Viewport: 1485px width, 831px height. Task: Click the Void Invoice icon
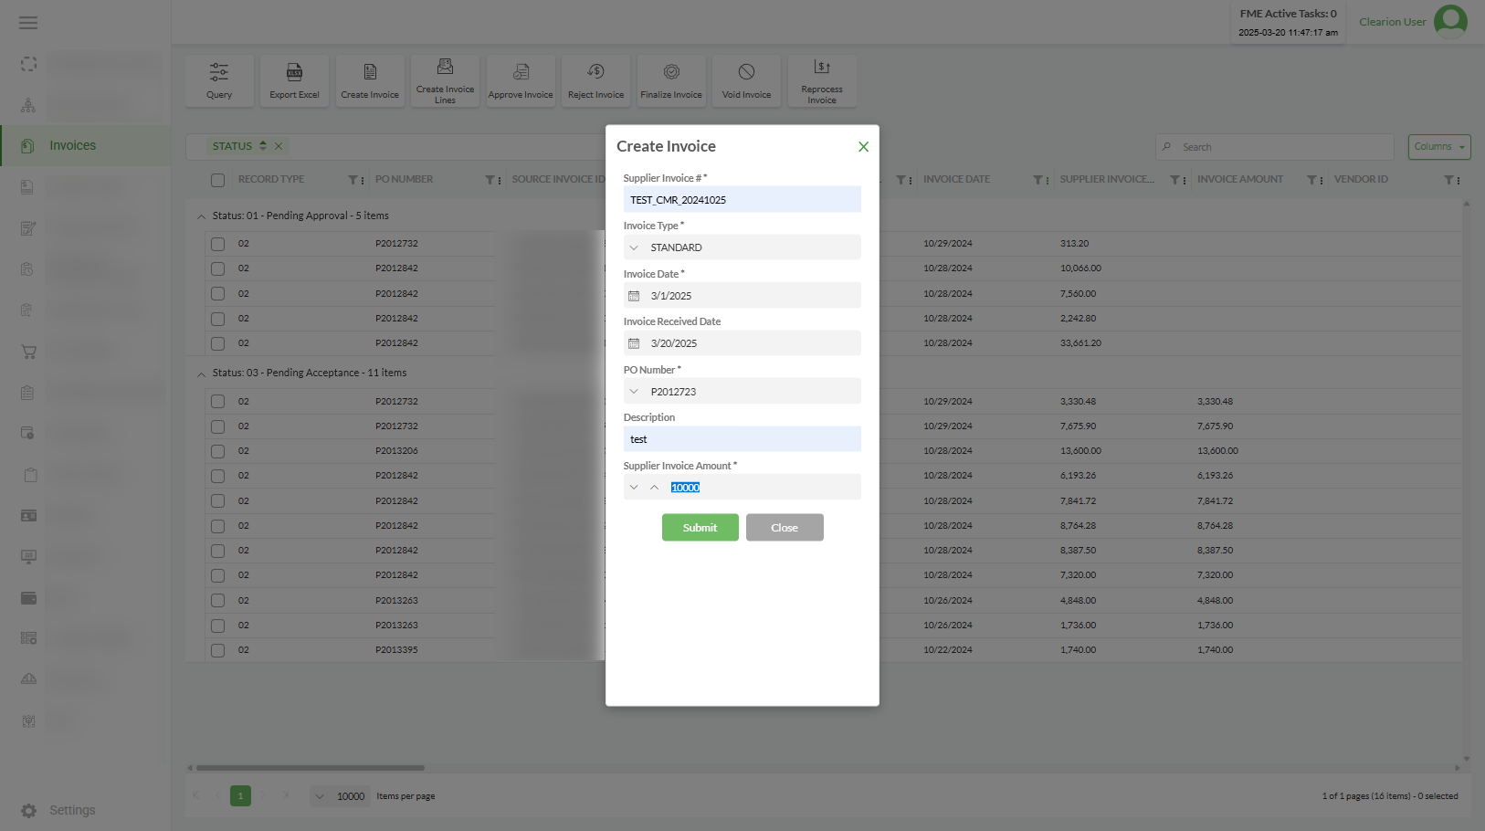(746, 80)
